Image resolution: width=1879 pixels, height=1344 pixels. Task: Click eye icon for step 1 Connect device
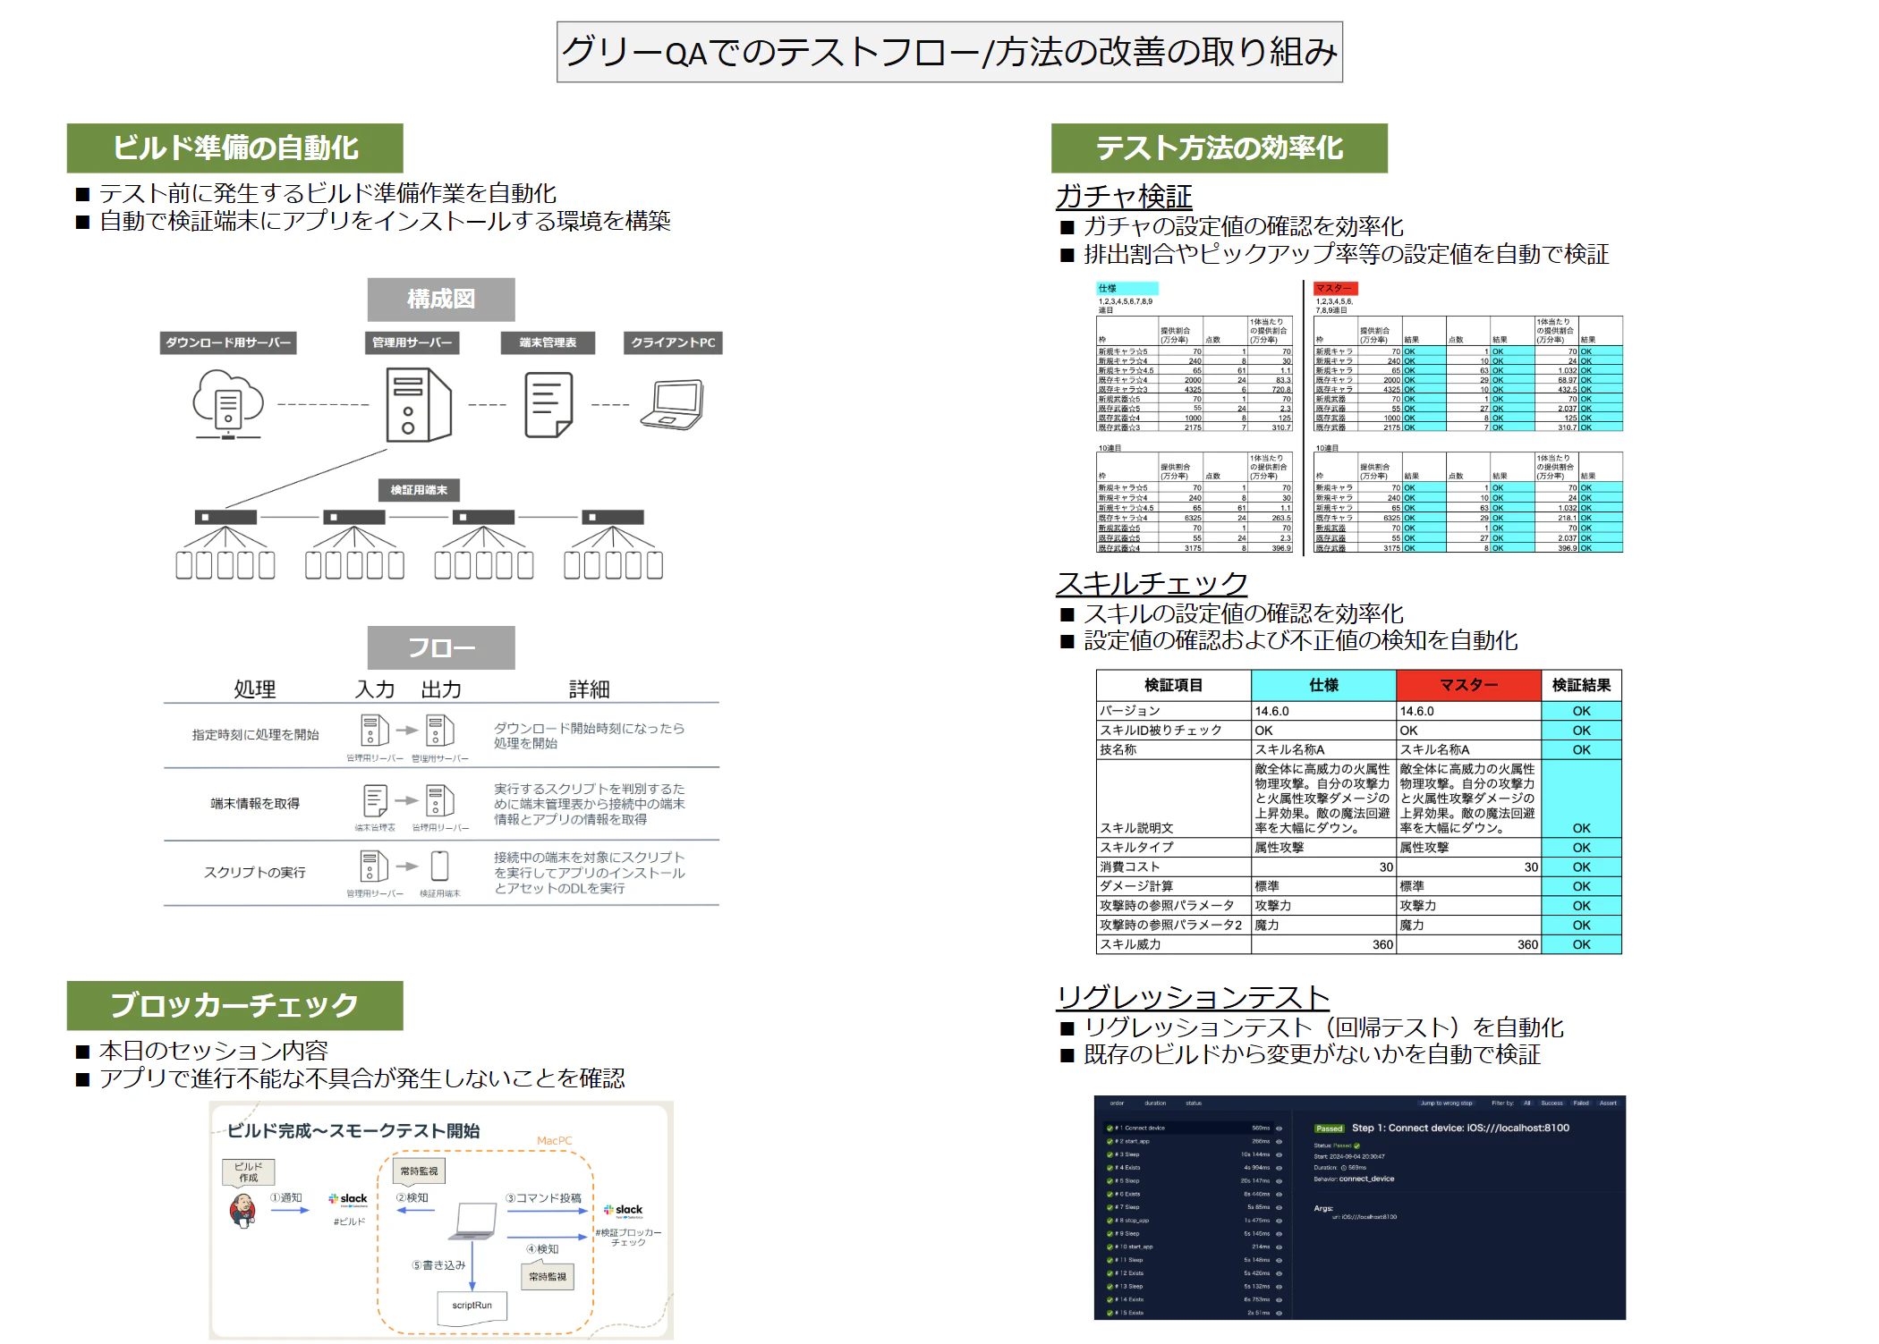click(1279, 1128)
